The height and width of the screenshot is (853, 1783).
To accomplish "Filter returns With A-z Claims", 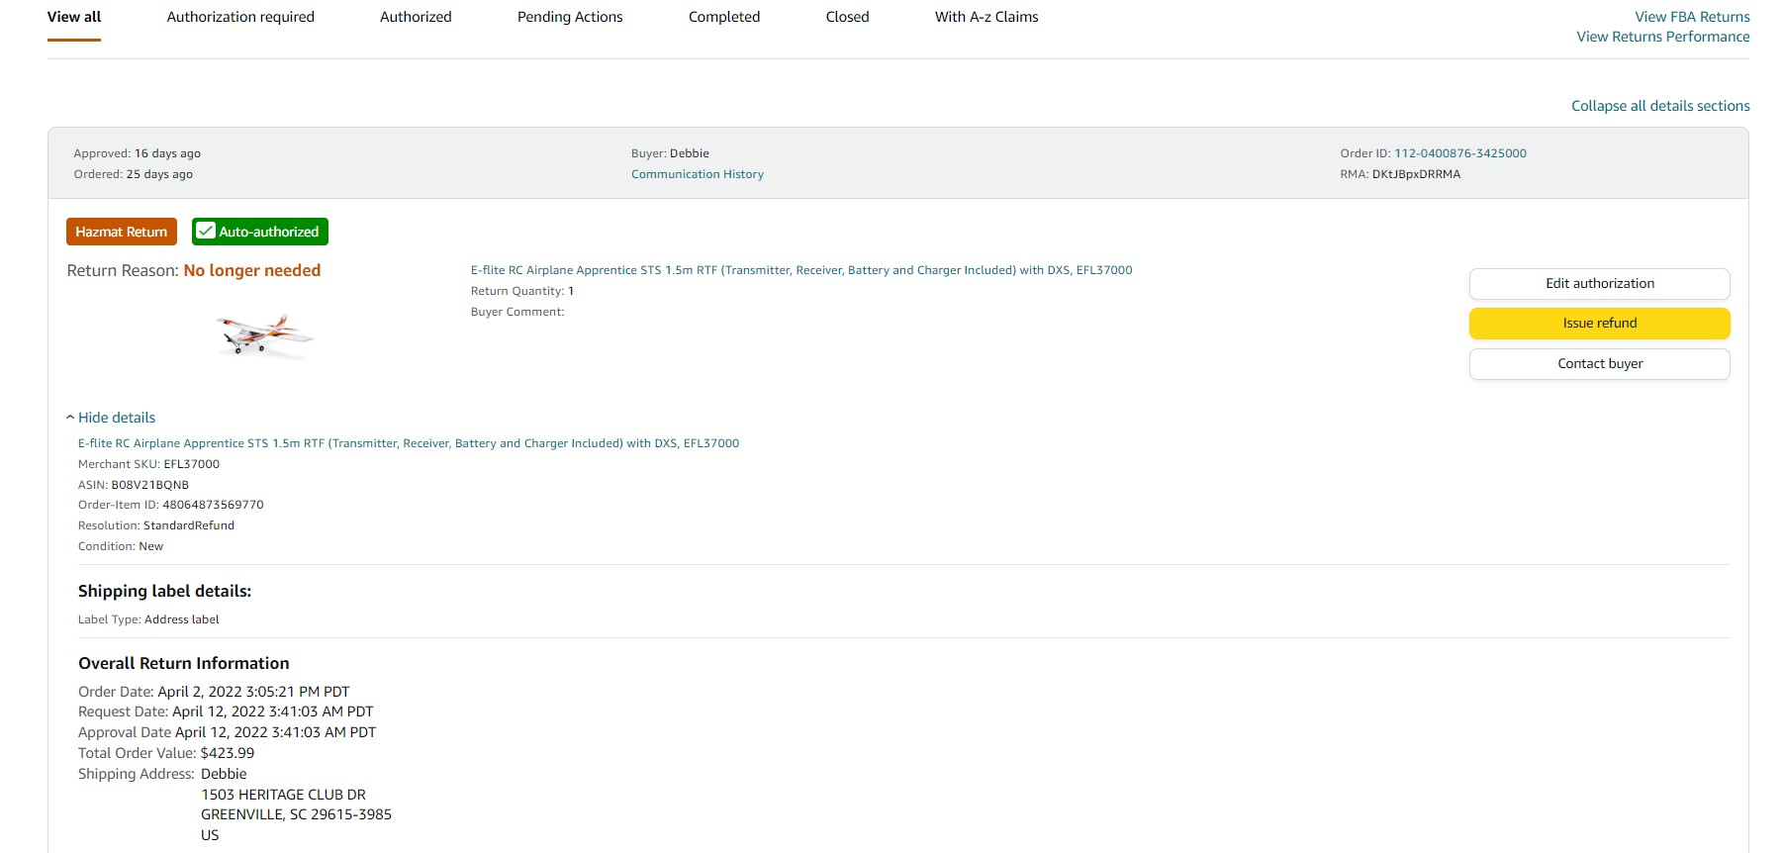I will point(986,17).
